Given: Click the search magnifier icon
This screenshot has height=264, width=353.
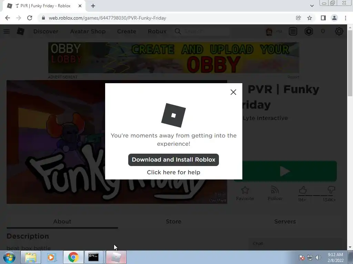Looking at the screenshot, I should 178,31.
